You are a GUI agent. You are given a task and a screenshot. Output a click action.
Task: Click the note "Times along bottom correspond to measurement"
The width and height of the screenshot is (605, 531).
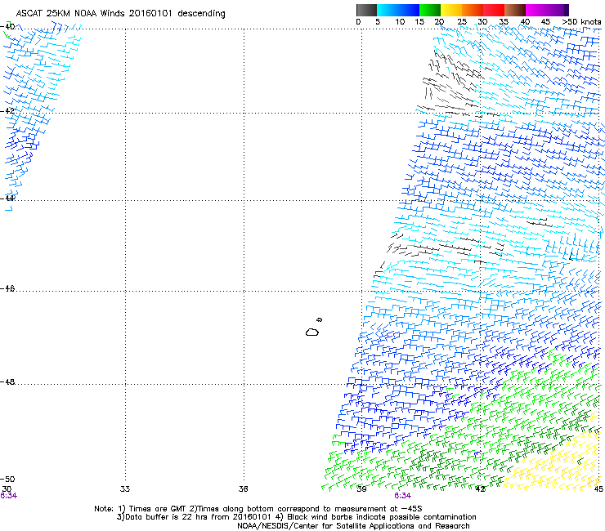pos(293,509)
